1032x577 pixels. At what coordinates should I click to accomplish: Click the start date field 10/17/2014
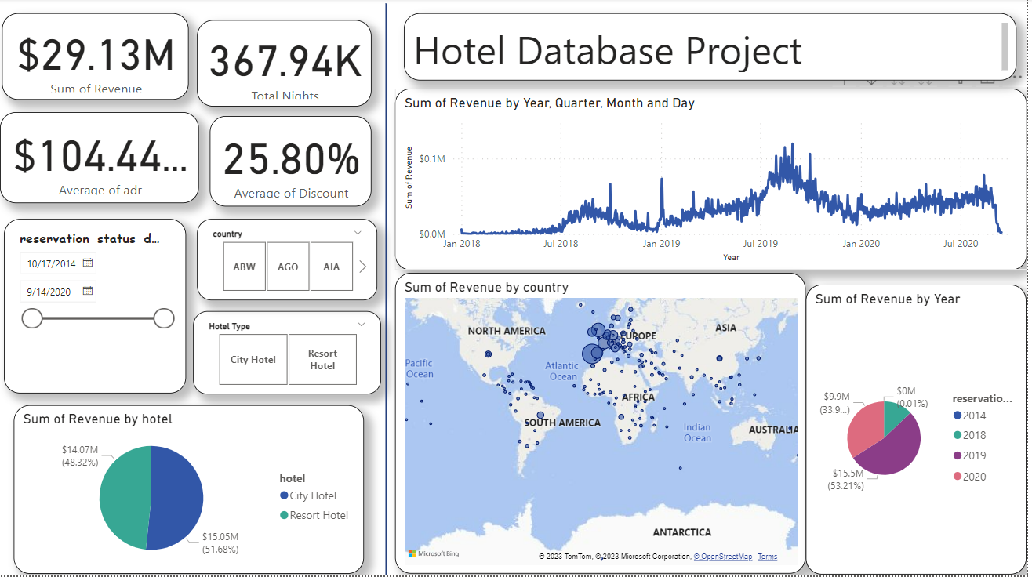click(x=52, y=264)
